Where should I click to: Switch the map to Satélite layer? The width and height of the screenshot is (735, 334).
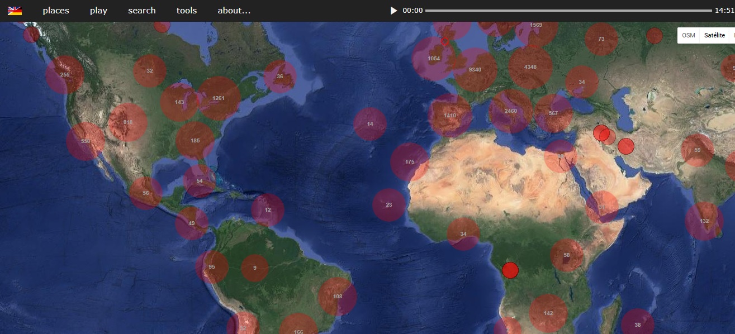(x=714, y=35)
